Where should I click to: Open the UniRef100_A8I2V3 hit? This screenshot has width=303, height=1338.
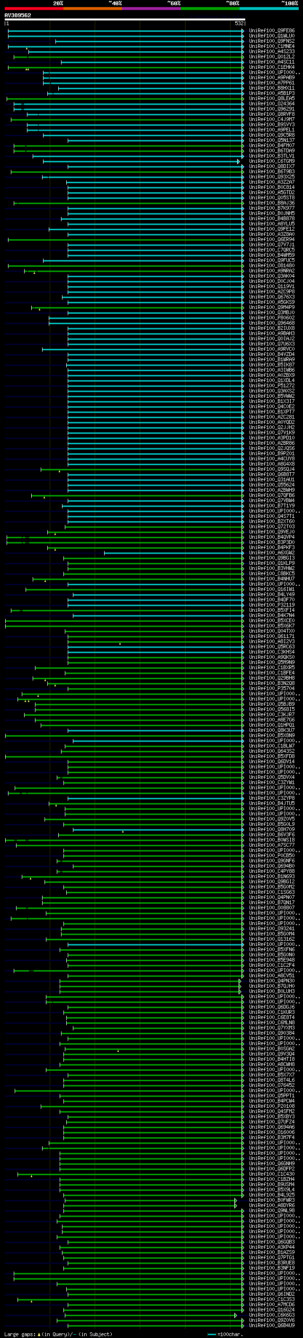pos(271,642)
